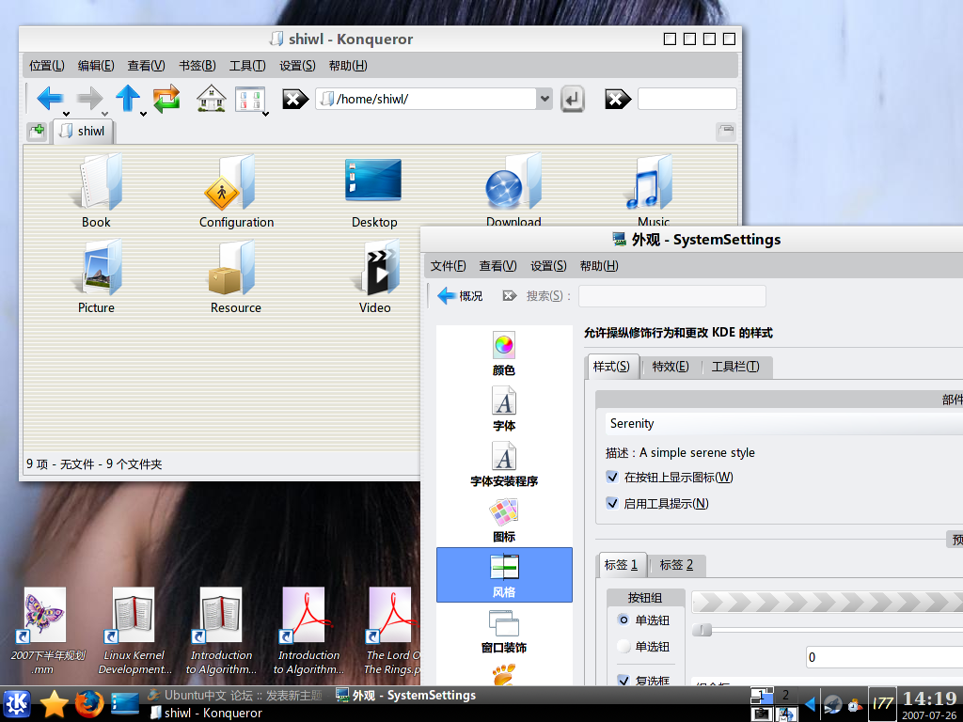
Task: Open the KDE K menu
Action: [x=17, y=704]
